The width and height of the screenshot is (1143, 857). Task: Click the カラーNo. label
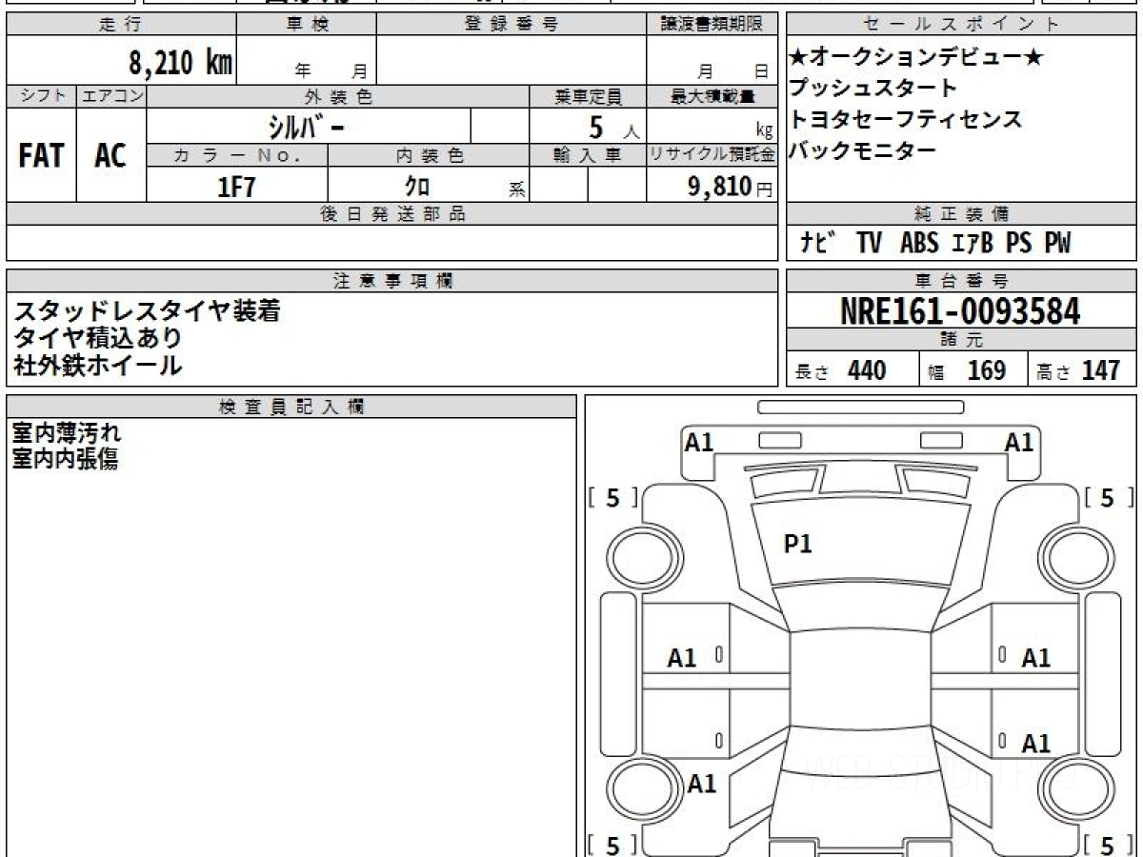coord(237,156)
